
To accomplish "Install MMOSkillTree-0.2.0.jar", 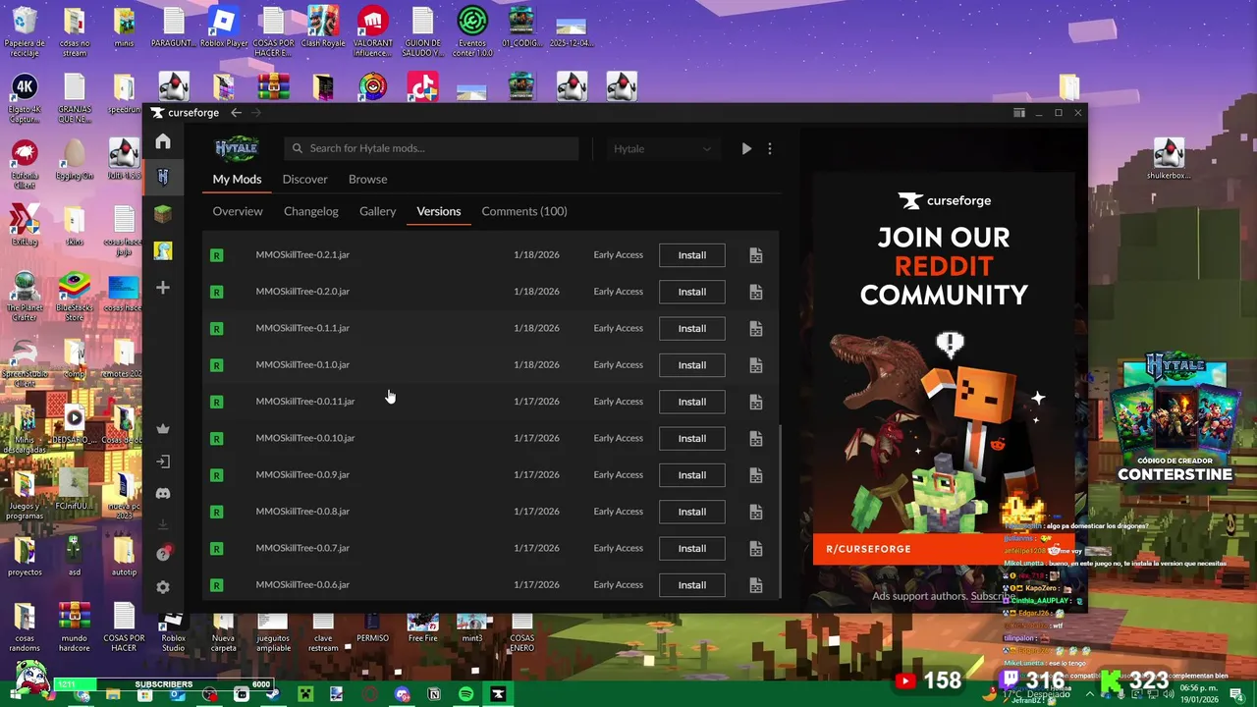I will pyautogui.click(x=692, y=292).
